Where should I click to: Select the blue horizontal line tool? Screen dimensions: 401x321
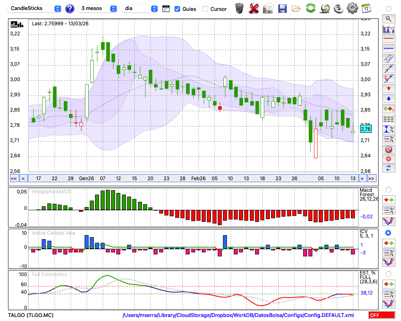coord(388,49)
